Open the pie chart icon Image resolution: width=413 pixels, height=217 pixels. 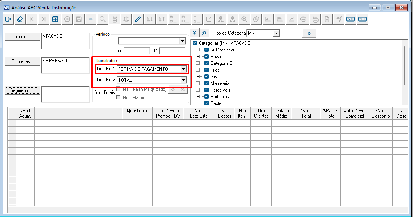[x=256, y=19]
